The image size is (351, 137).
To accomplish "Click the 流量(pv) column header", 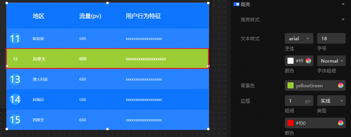I will click(x=90, y=16).
